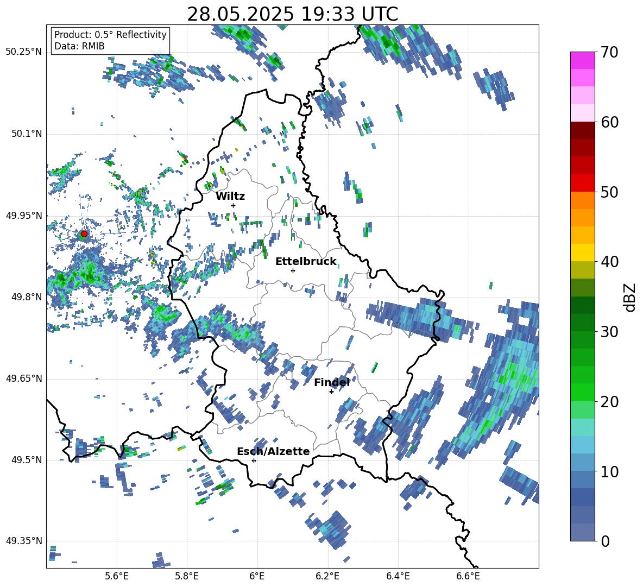This screenshot has width=643, height=587.
Task: Click the colorbar 50 tick label
Action: [609, 192]
